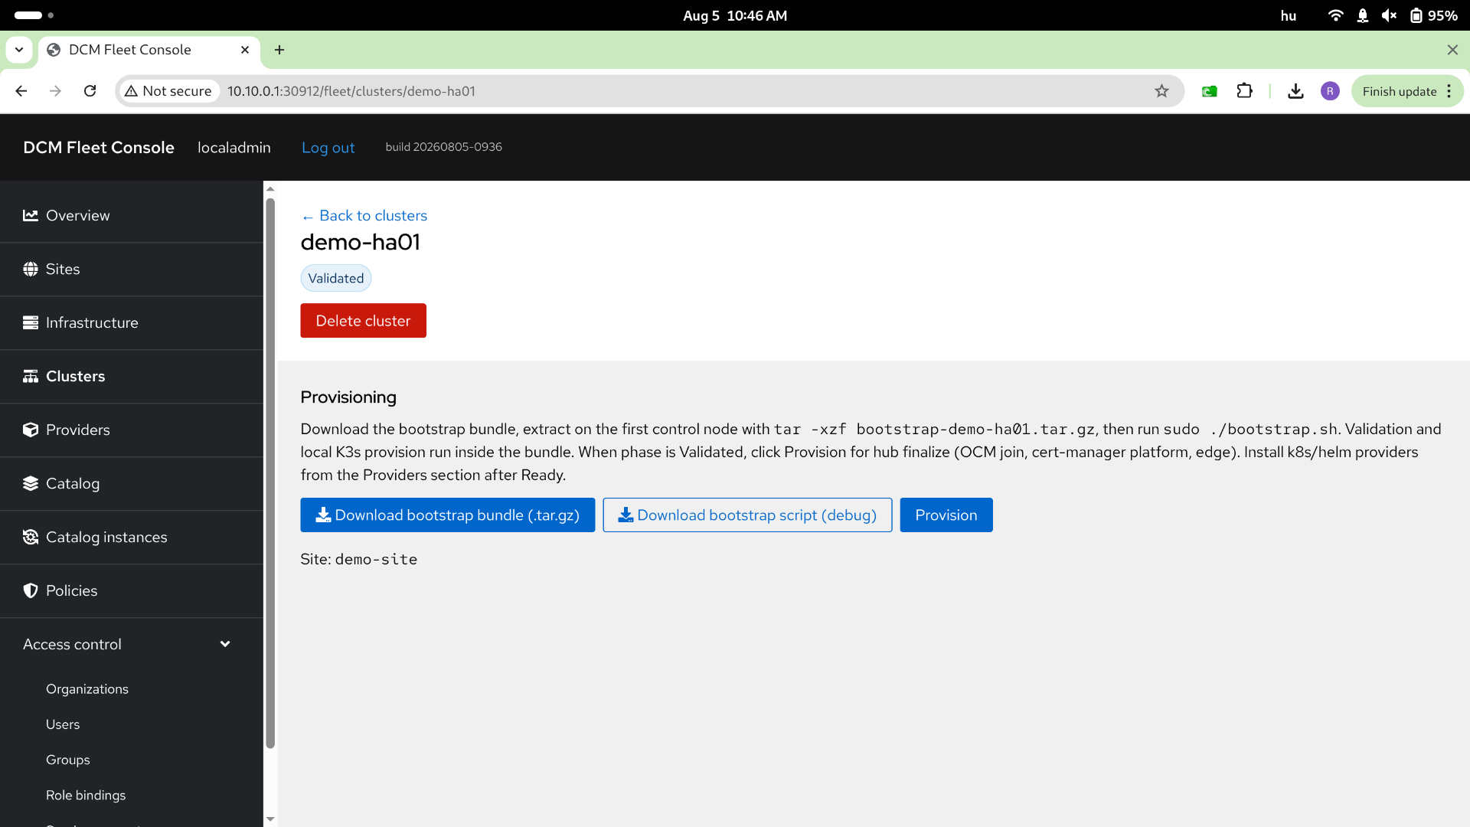Screen dimensions: 1470x827
Task: Click the Catalog layers icon
Action: 31,483
